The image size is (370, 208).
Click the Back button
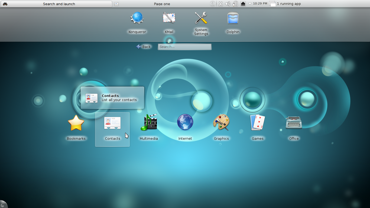tap(143, 47)
